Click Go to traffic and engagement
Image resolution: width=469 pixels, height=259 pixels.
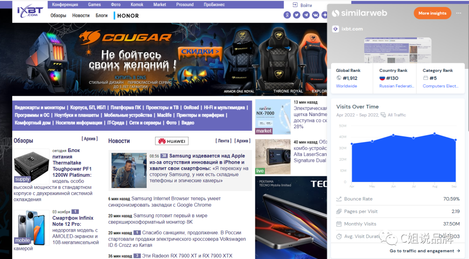click(x=425, y=251)
